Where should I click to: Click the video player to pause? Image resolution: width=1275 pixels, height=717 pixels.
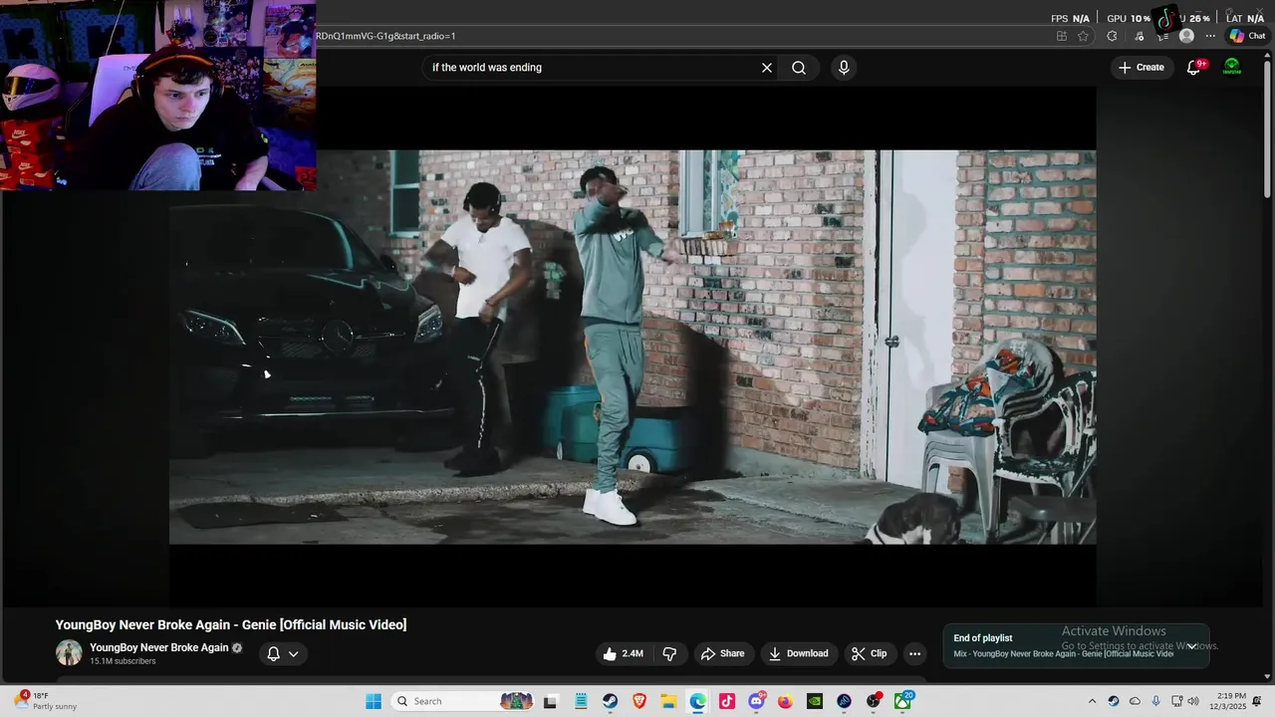tap(633, 347)
